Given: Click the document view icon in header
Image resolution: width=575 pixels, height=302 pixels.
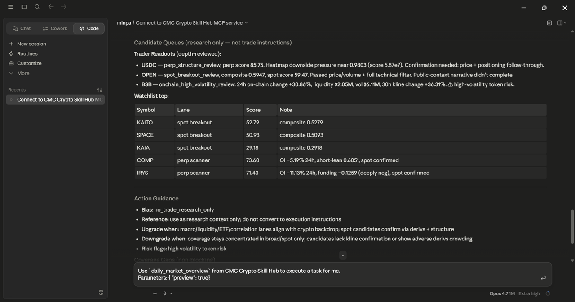Looking at the screenshot, I should [549, 23].
